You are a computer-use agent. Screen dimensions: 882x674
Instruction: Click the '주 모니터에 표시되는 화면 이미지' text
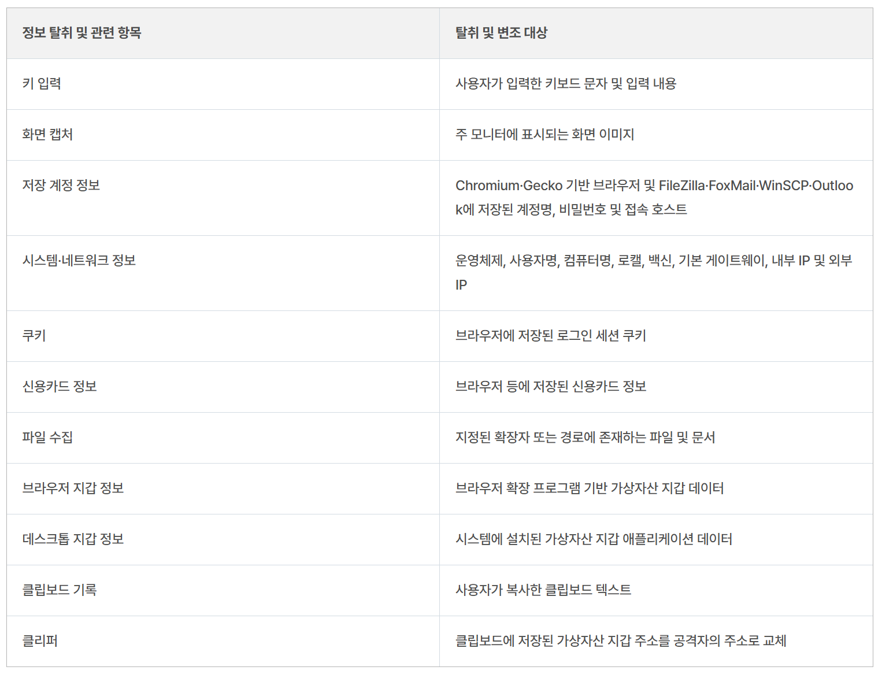[545, 135]
